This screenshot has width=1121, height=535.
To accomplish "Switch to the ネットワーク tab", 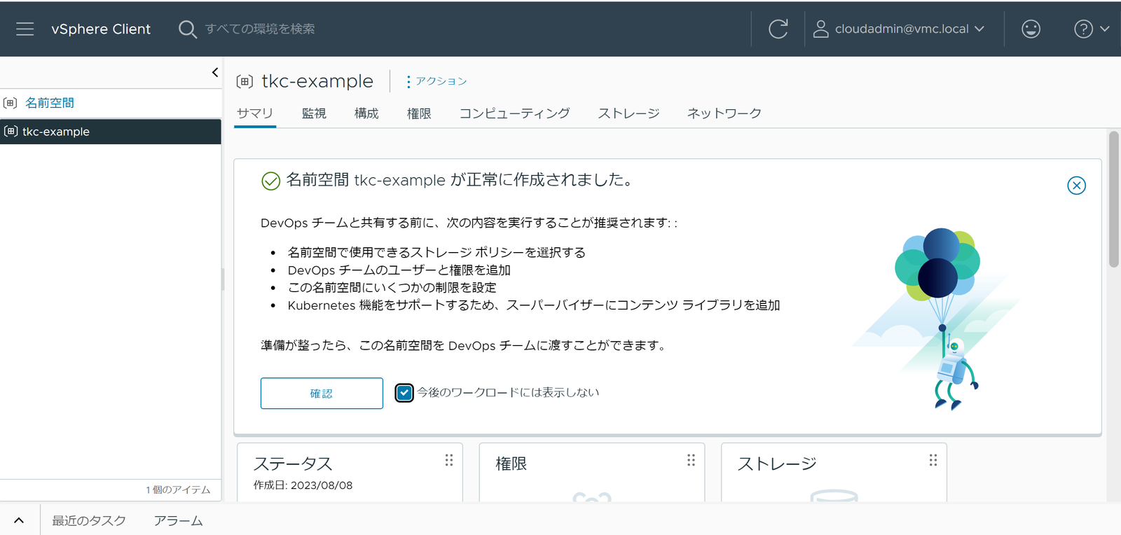I will 724,113.
